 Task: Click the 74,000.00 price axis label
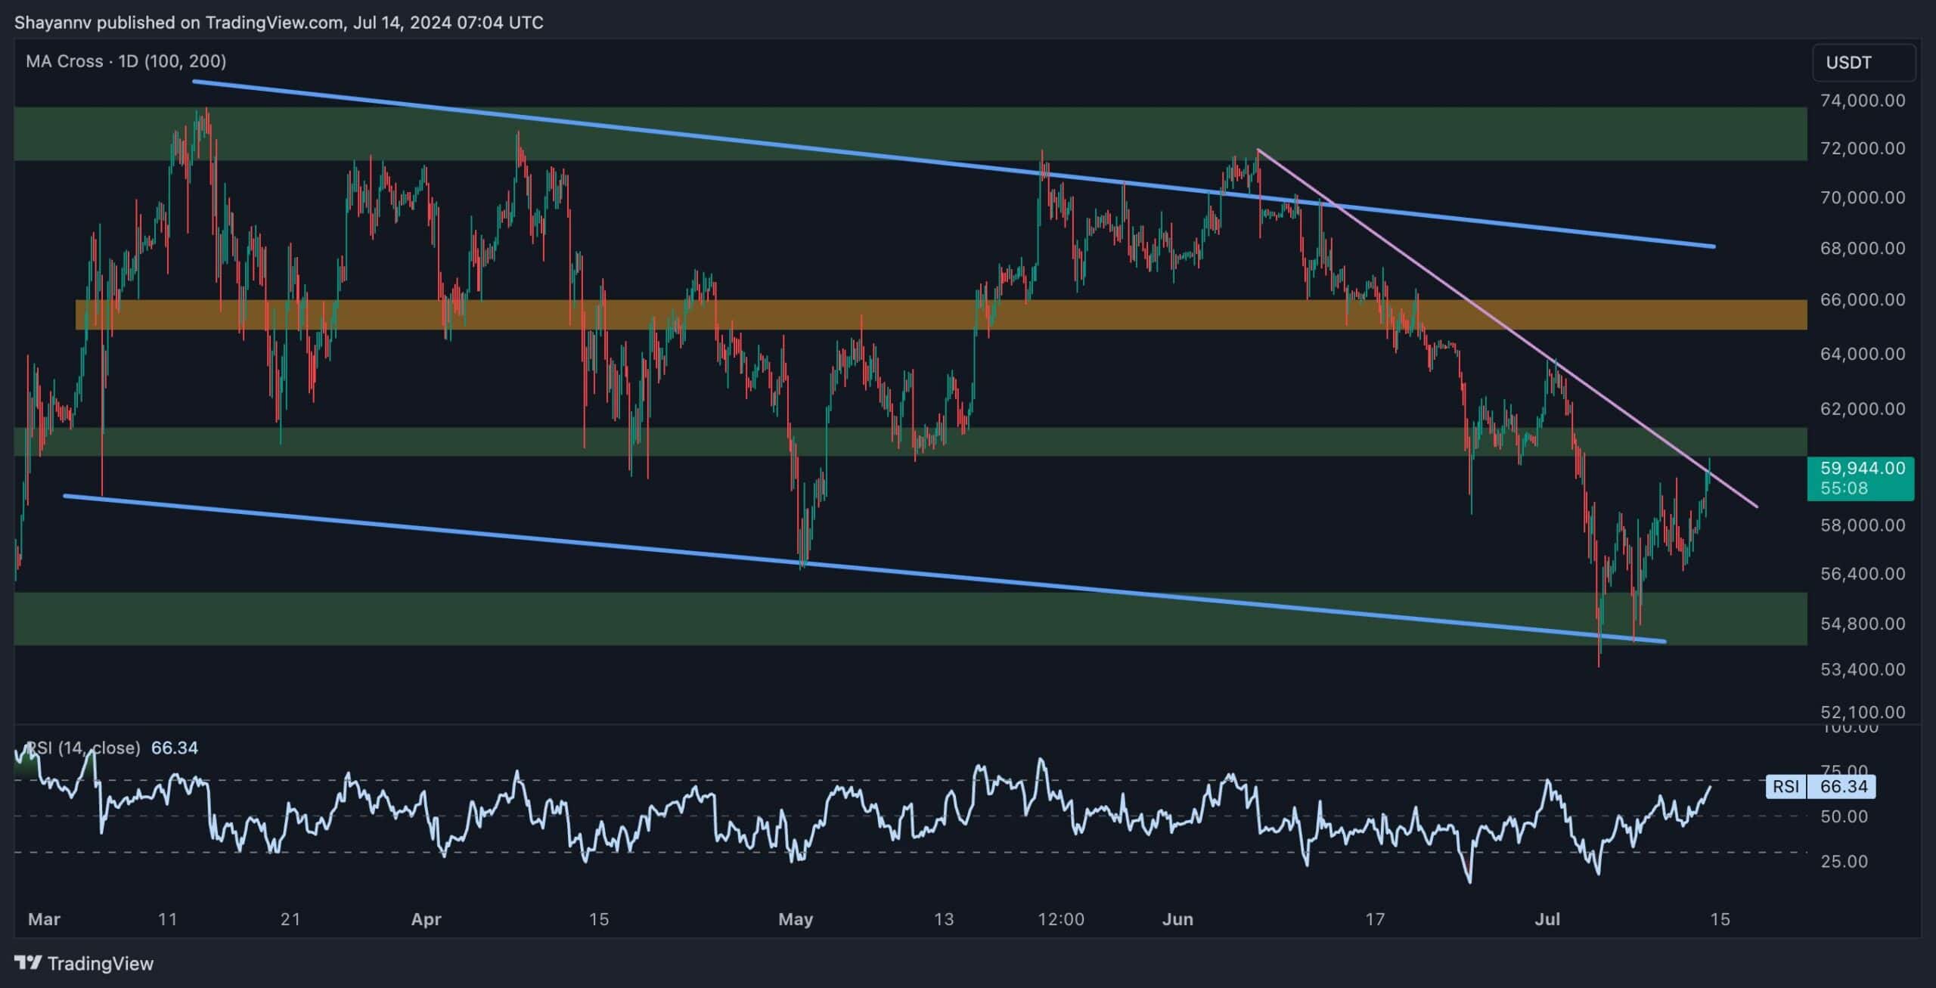tap(1863, 101)
